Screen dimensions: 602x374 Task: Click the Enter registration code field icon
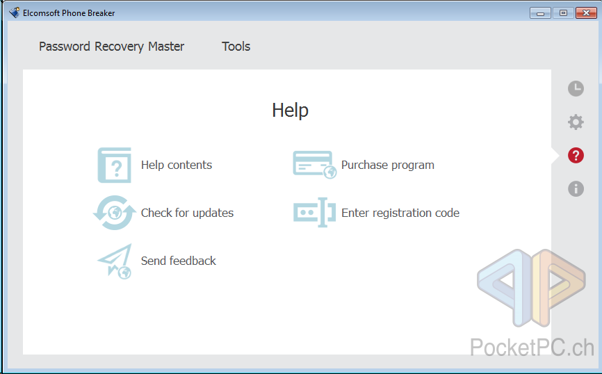pos(314,212)
